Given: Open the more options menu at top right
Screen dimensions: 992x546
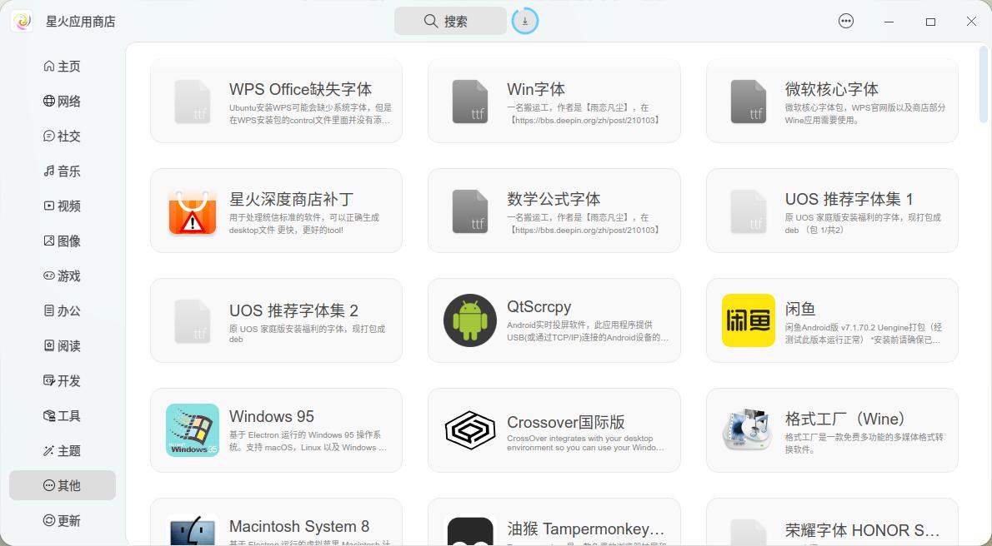Looking at the screenshot, I should 846,21.
